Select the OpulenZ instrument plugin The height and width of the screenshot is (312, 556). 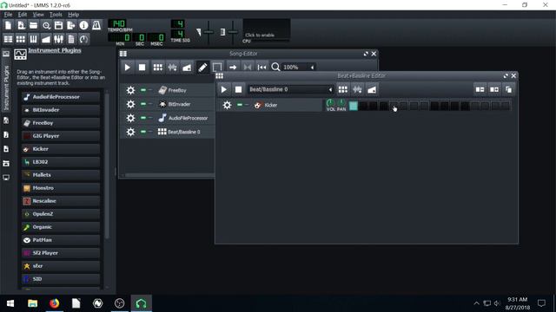tap(61, 214)
